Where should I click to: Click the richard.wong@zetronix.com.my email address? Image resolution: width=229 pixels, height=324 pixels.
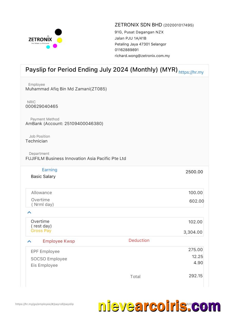[x=142, y=56]
